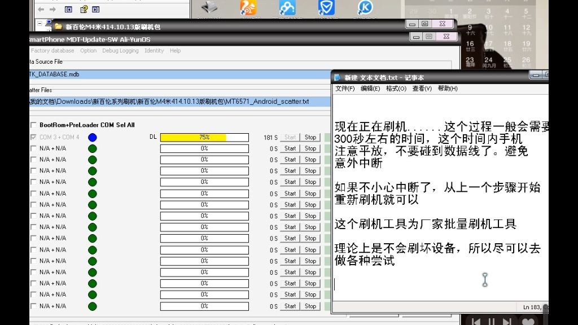Image resolution: width=578 pixels, height=325 pixels.
Task: Restore the 新百伦M4米 folder window
Action: coord(425,24)
